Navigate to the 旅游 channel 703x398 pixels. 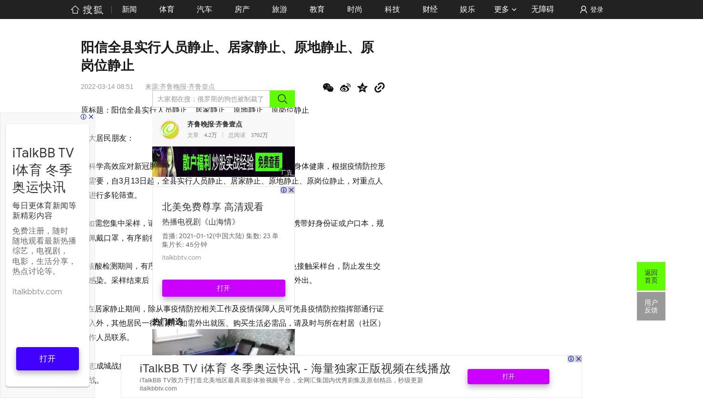(280, 10)
